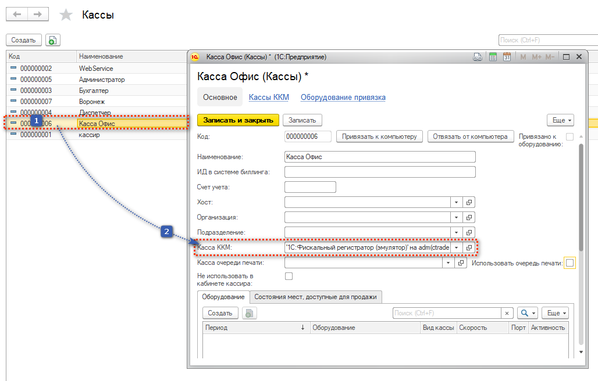Open Состояния мест, доступные для продажи tab
The width and height of the screenshot is (598, 381).
tap(316, 297)
